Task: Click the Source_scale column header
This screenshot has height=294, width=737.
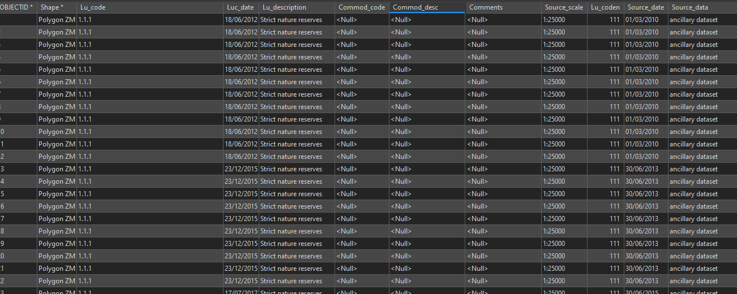Action: (x=564, y=7)
